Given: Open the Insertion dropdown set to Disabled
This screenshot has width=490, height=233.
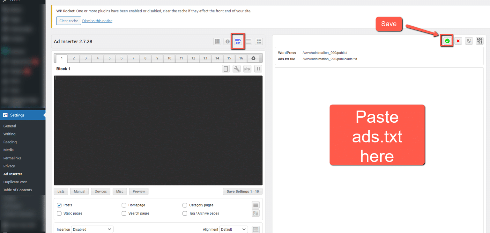Looking at the screenshot, I should point(92,229).
